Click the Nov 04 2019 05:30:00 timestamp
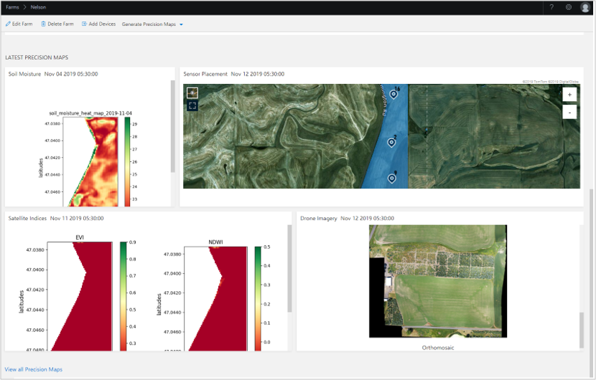This screenshot has height=380, width=596. [x=71, y=74]
